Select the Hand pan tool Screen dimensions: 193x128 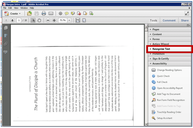(39, 20)
